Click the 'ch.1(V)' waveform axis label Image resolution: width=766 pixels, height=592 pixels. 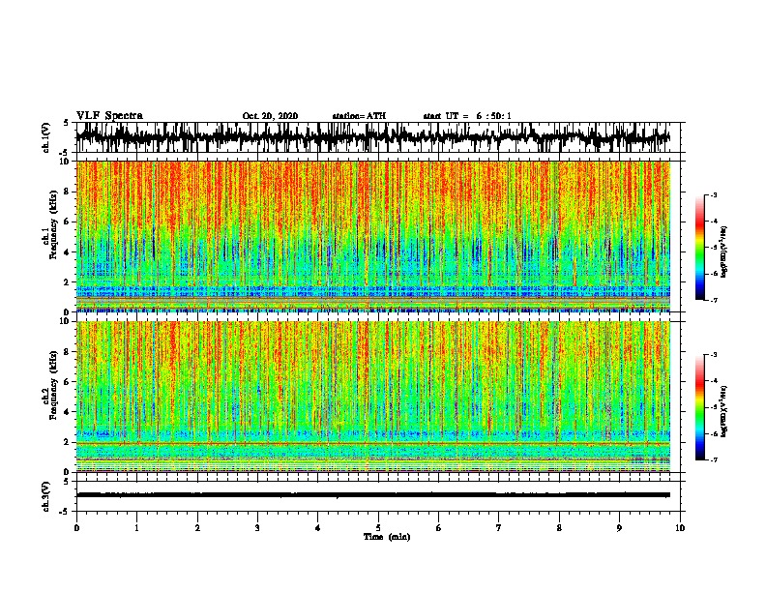(46, 137)
